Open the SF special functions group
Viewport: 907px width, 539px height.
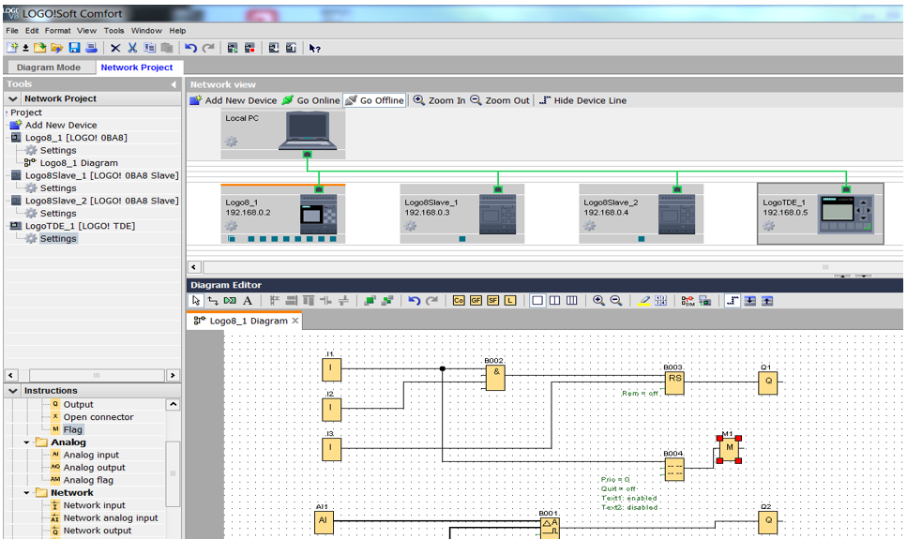coord(492,300)
